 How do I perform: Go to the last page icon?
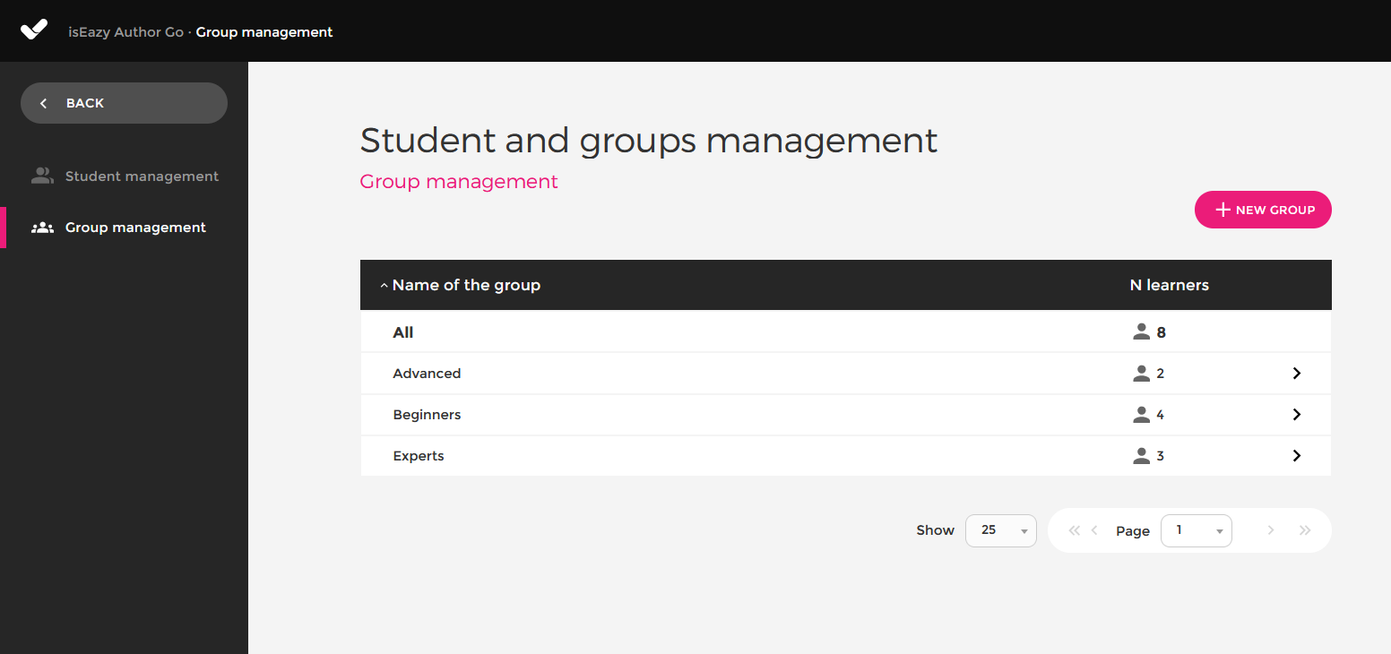[1305, 530]
